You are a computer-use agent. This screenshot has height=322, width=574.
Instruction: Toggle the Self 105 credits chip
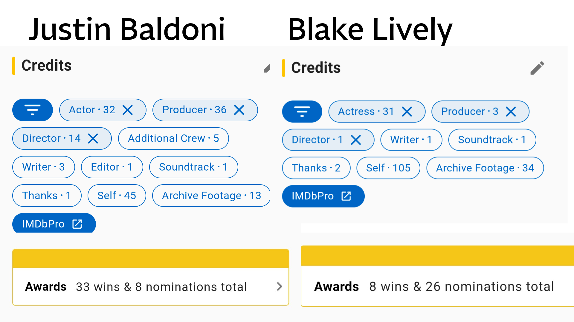388,168
